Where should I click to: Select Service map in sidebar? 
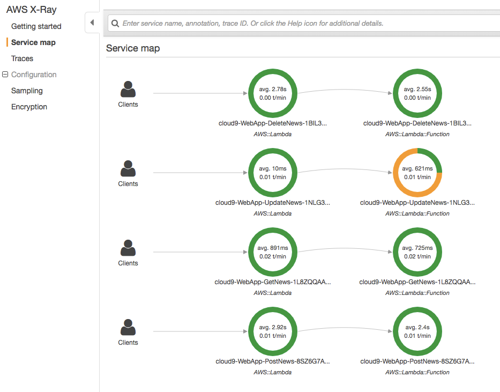[33, 42]
